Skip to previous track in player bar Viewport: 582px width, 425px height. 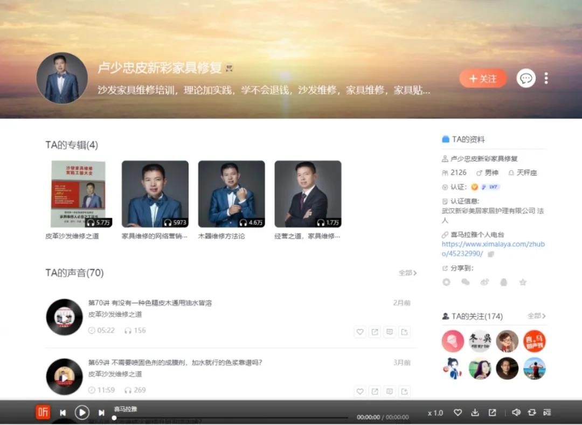click(x=63, y=413)
